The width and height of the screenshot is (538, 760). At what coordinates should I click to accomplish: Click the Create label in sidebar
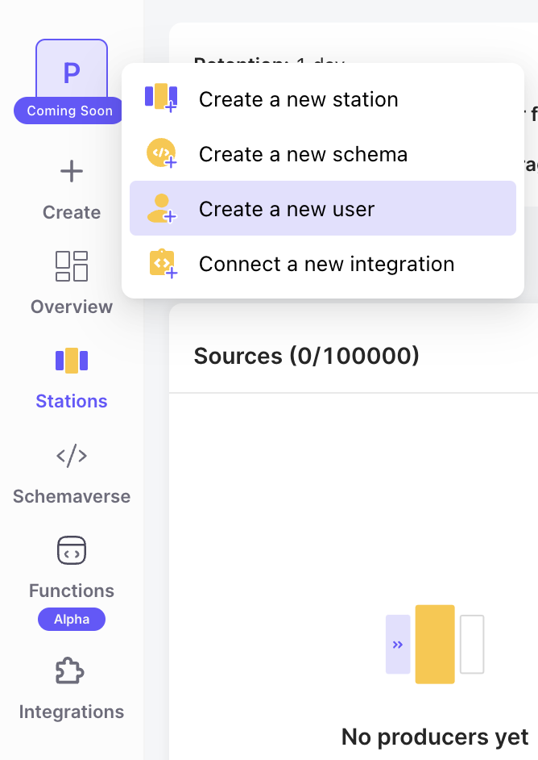(72, 212)
